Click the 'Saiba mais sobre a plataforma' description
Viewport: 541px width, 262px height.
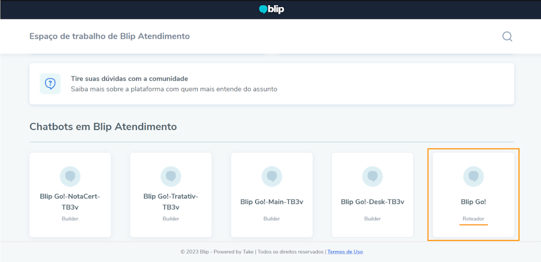(x=174, y=89)
